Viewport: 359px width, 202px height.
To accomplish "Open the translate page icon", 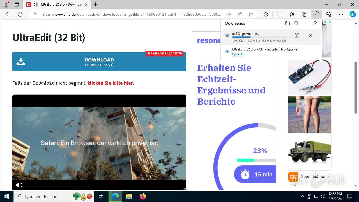I will [228, 14].
